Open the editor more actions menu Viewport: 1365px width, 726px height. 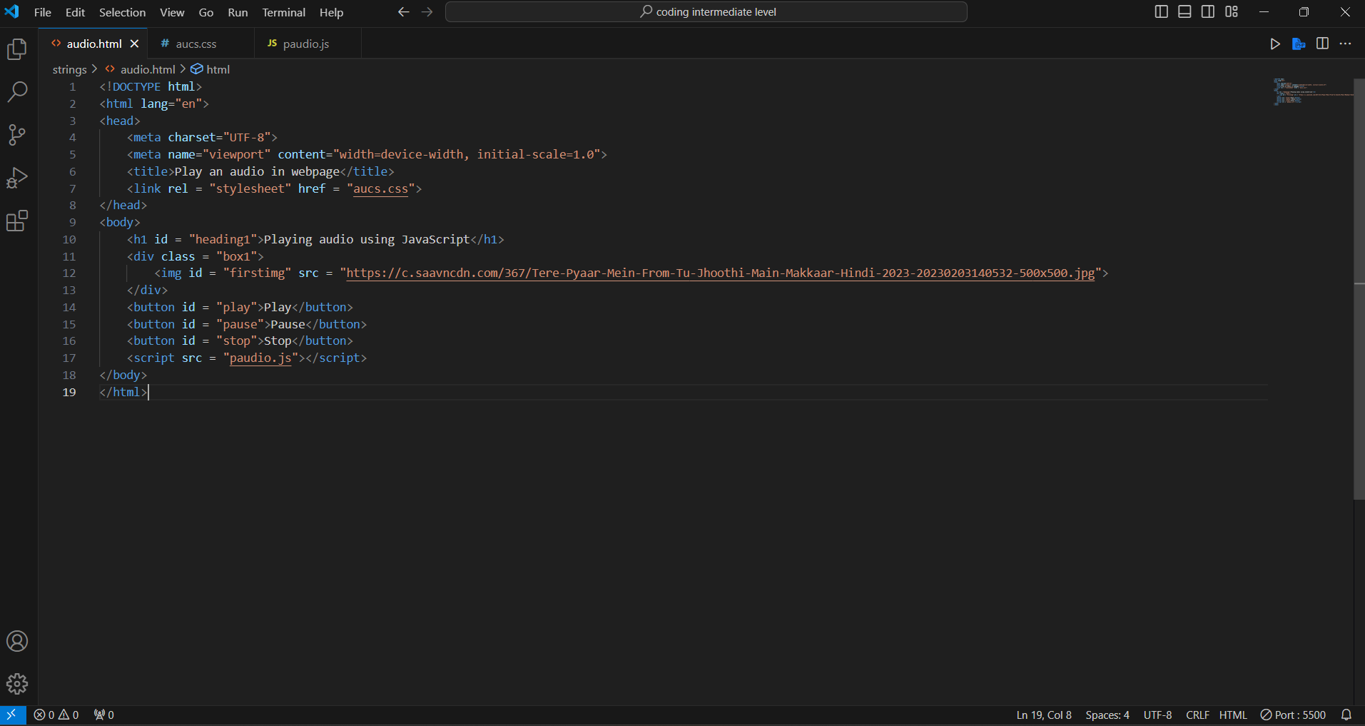(1347, 44)
